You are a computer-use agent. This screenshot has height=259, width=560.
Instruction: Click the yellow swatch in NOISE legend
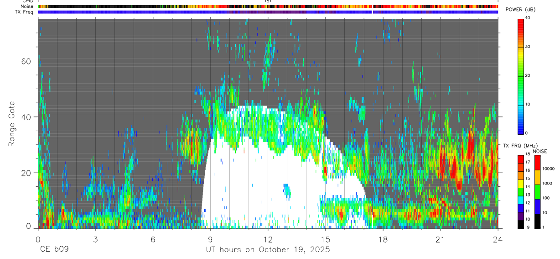coord(537,178)
